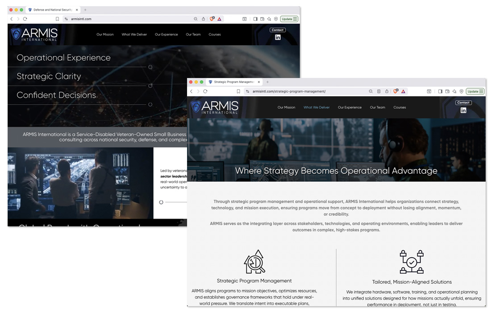Click slider dot beside Operational Experience line
Viewport: 491px width, 312px height.
(150, 67)
